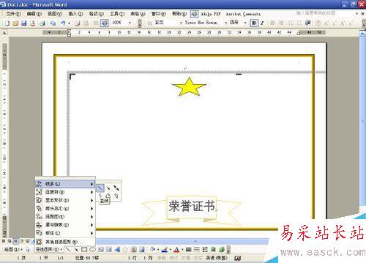The image size is (366, 263).
Task: Open the 绘图 (Draw) dropdown button
Action: [13, 250]
